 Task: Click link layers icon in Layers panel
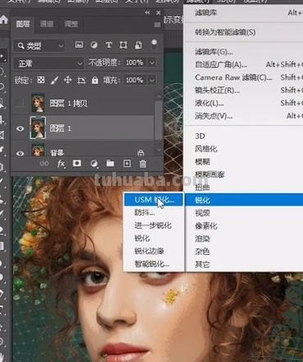click(x=44, y=164)
